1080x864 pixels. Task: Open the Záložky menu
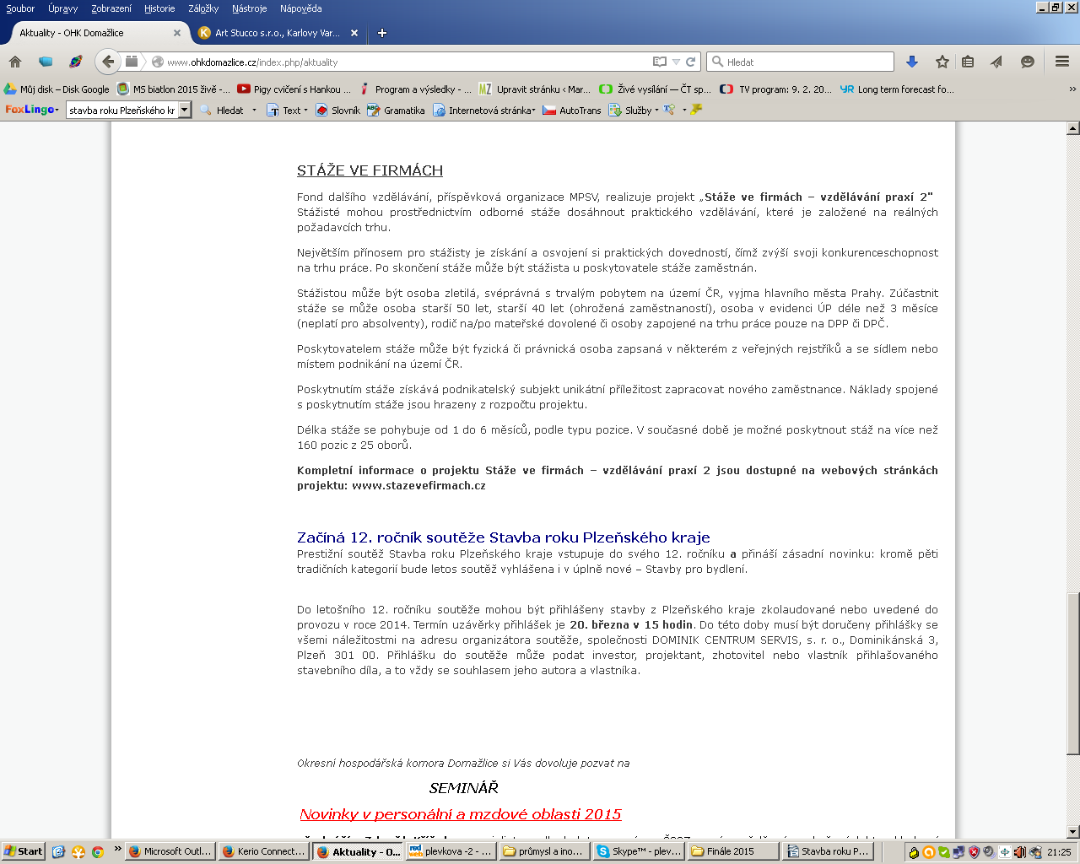point(203,8)
